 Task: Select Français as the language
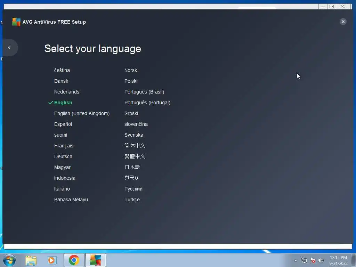(x=64, y=146)
